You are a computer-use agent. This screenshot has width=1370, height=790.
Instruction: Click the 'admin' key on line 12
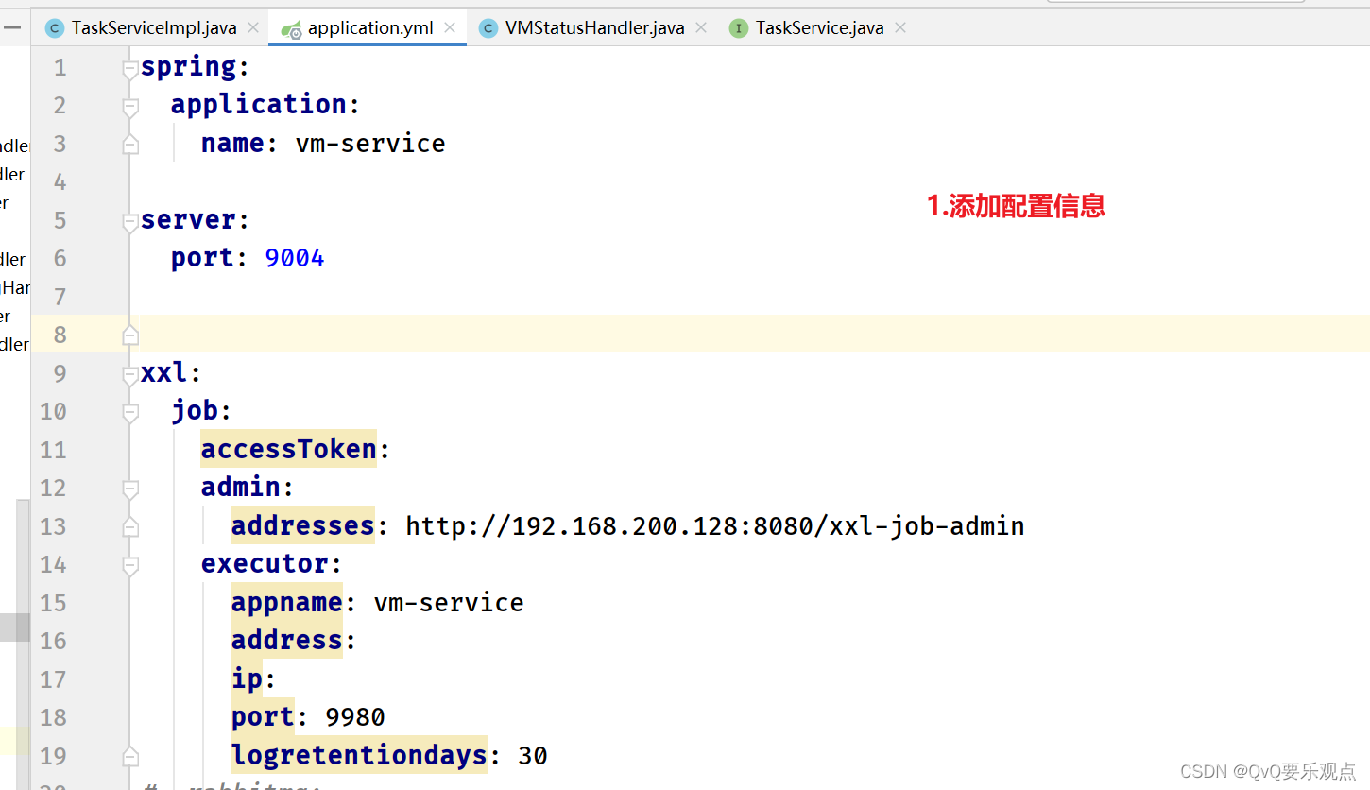(x=241, y=488)
